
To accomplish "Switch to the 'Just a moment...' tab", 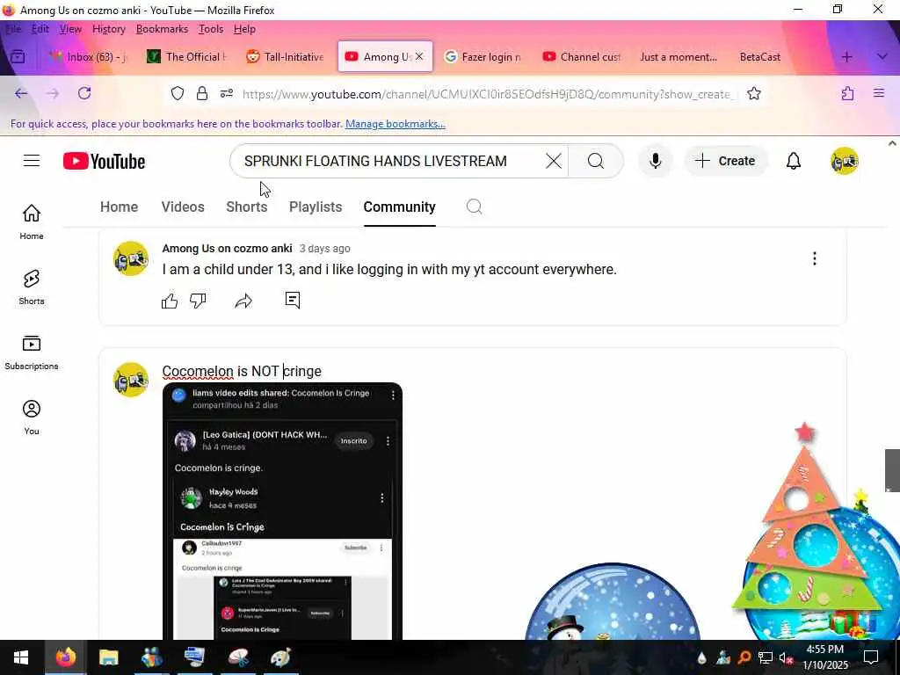I will [x=679, y=57].
